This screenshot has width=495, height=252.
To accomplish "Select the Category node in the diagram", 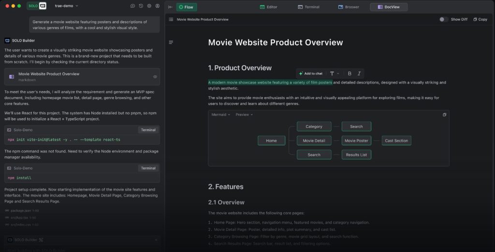I will pos(314,126).
